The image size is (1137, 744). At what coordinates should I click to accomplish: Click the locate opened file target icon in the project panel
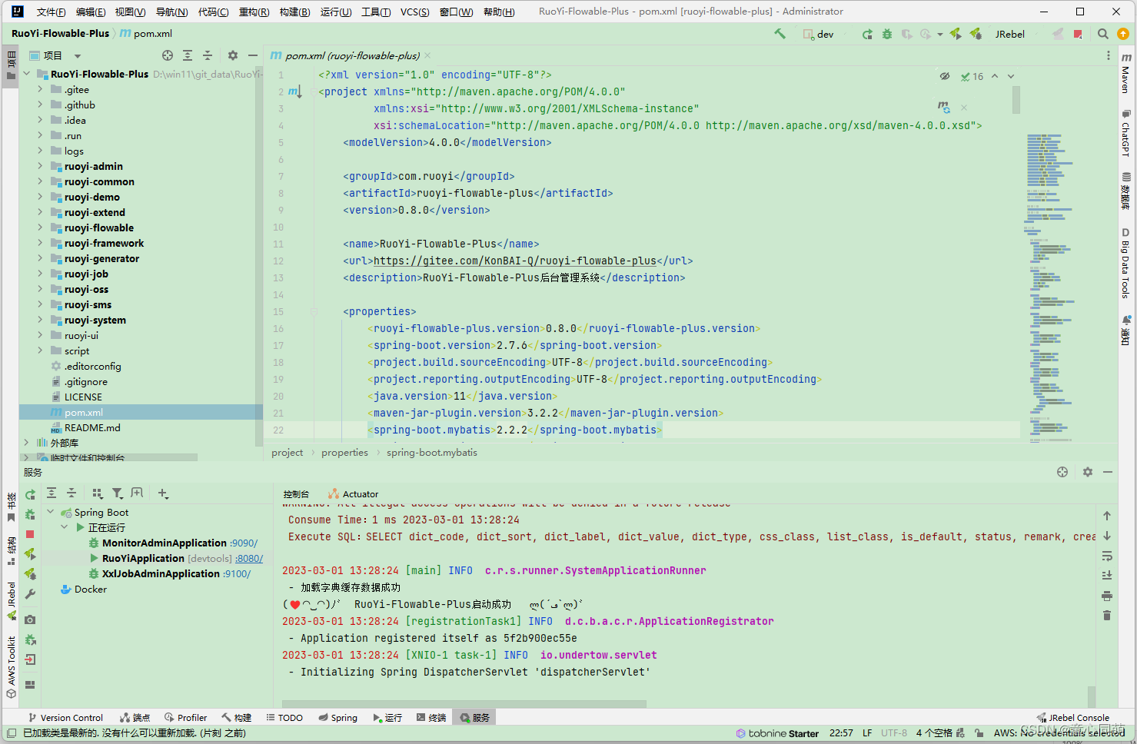[168, 55]
